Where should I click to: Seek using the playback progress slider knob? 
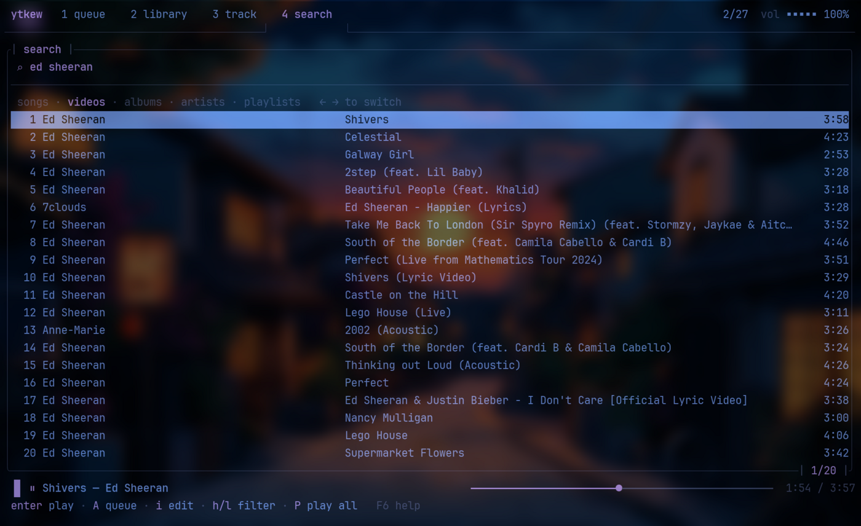(619, 488)
